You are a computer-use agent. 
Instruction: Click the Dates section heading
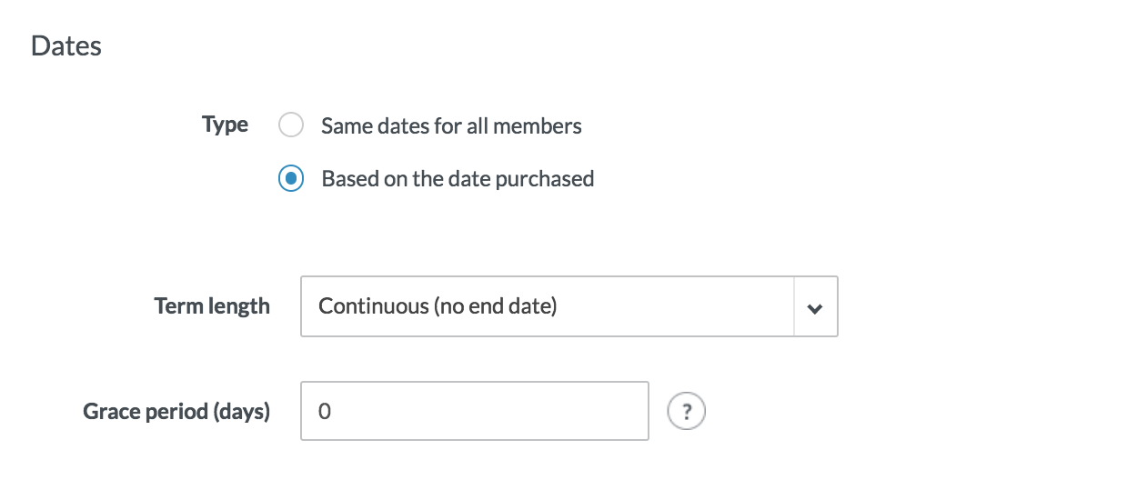click(x=66, y=46)
